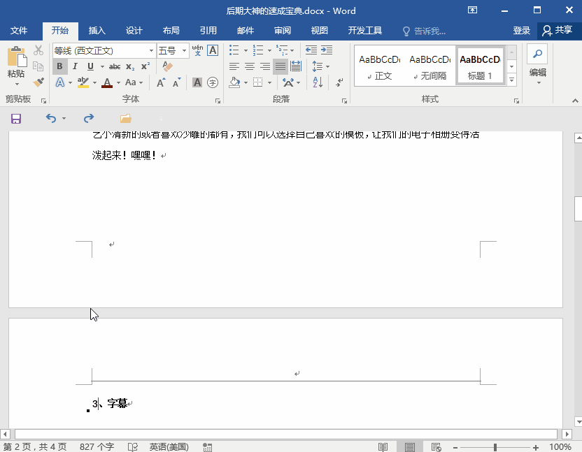
Task: Show or hide paragraph marks
Action: tap(339, 82)
